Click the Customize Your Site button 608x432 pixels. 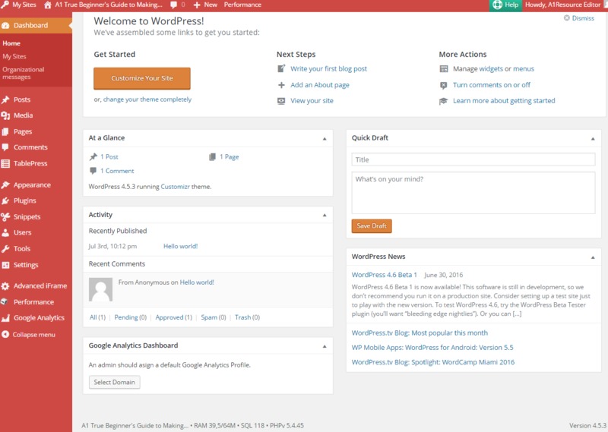(x=141, y=78)
